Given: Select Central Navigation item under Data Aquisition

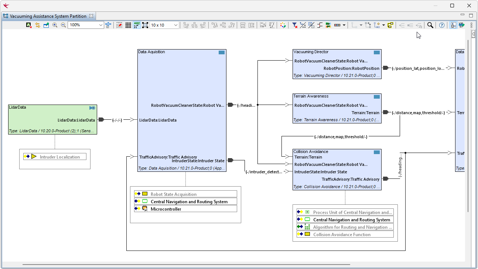Looking at the screenshot, I should pos(185,201).
